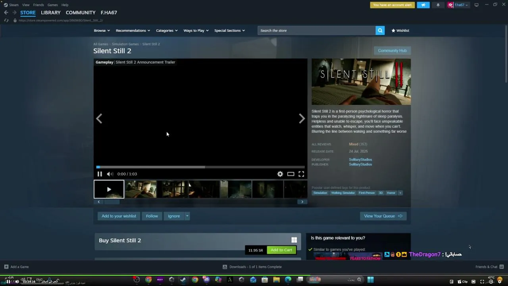Image resolution: width=508 pixels, height=286 pixels.
Task: Go forward with the Steam forward arrow
Action: pyautogui.click(x=14, y=13)
